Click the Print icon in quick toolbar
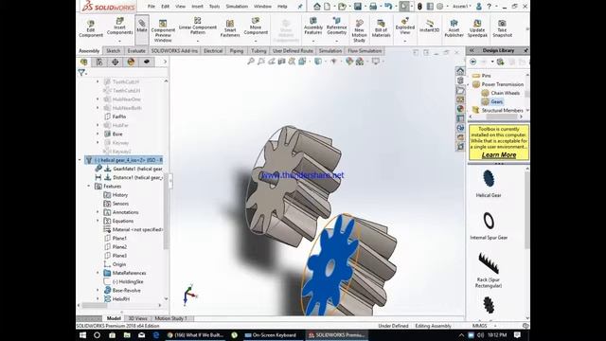Image resolution: width=606 pixels, height=341 pixels. [x=372, y=7]
